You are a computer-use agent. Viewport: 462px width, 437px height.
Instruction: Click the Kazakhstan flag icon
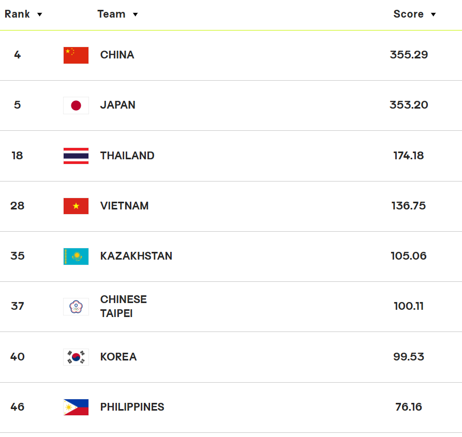76,256
